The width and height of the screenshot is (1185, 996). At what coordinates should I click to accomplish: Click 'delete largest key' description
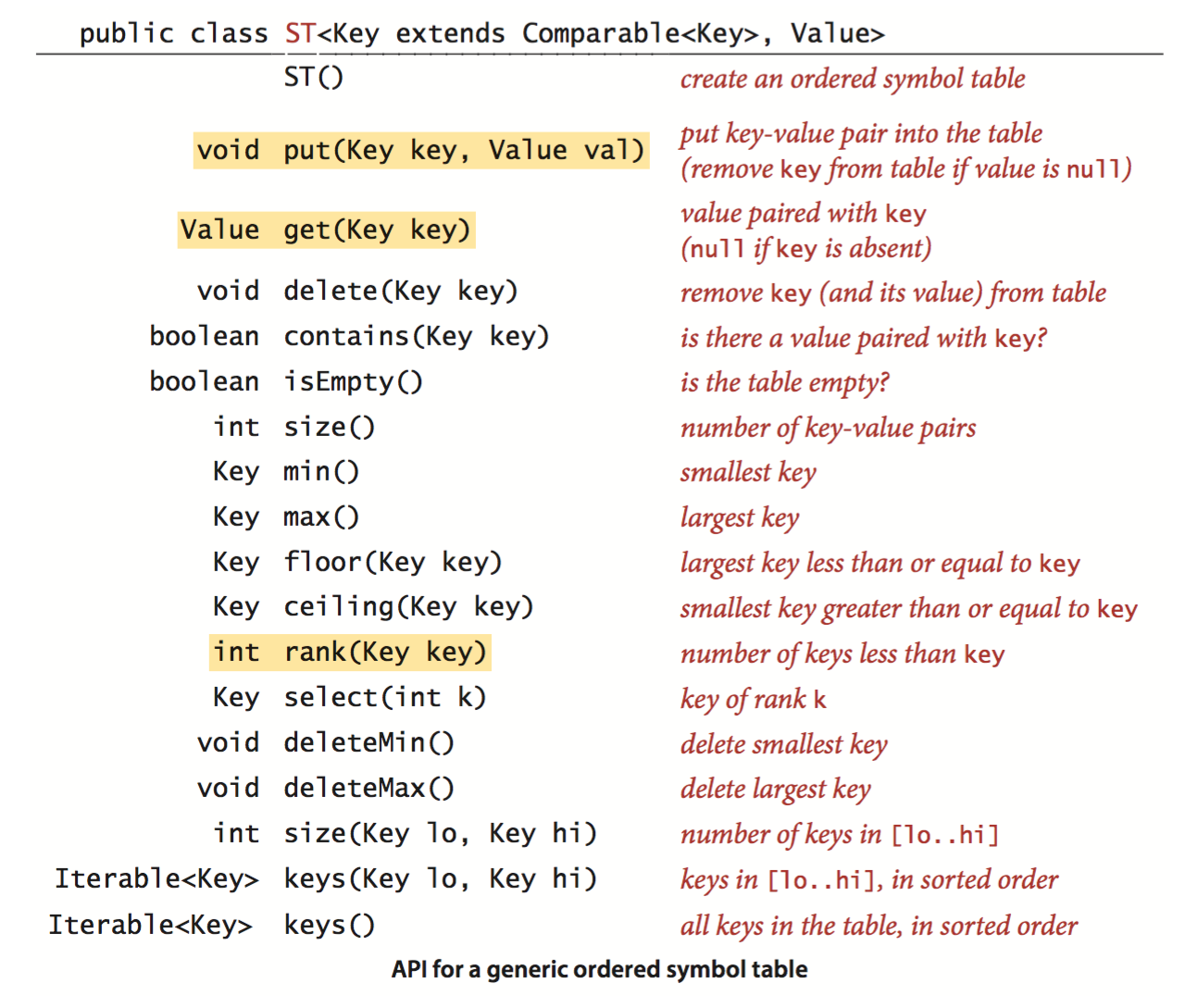(x=775, y=789)
